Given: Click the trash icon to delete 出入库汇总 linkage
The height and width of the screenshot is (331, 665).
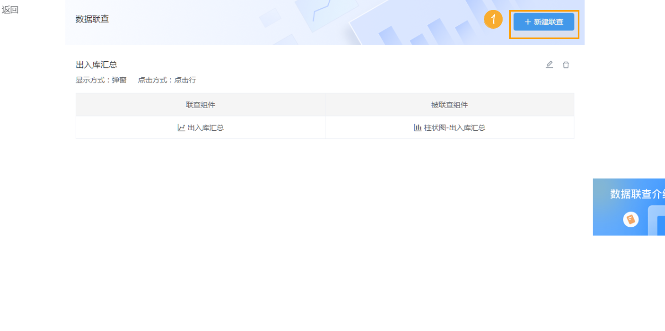Looking at the screenshot, I should (x=566, y=65).
